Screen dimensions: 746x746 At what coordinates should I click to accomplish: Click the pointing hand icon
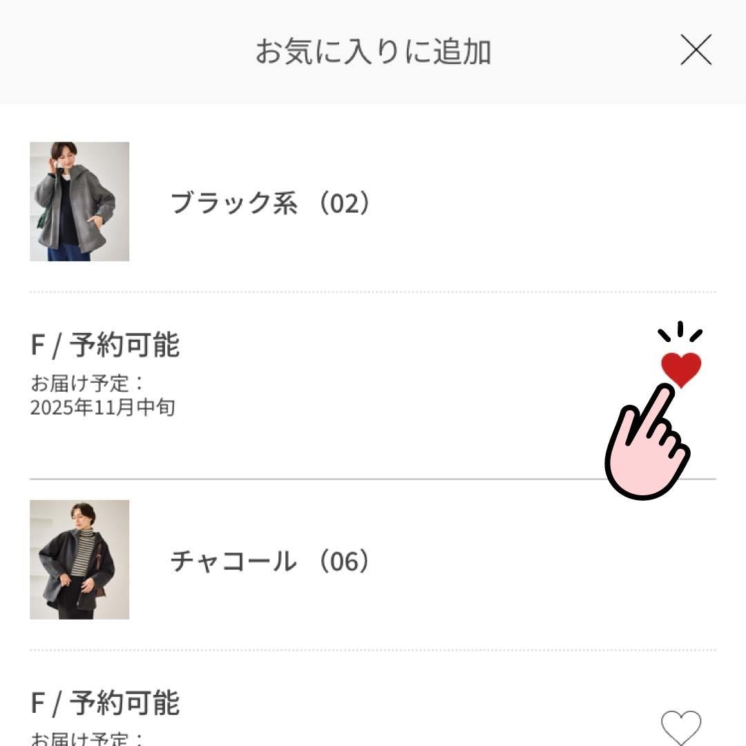click(645, 444)
